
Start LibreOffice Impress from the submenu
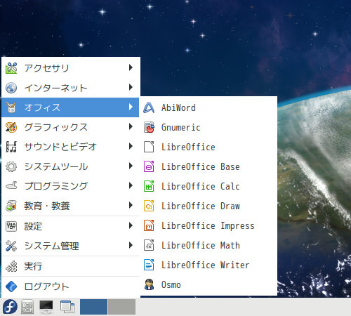pyautogui.click(x=208, y=225)
